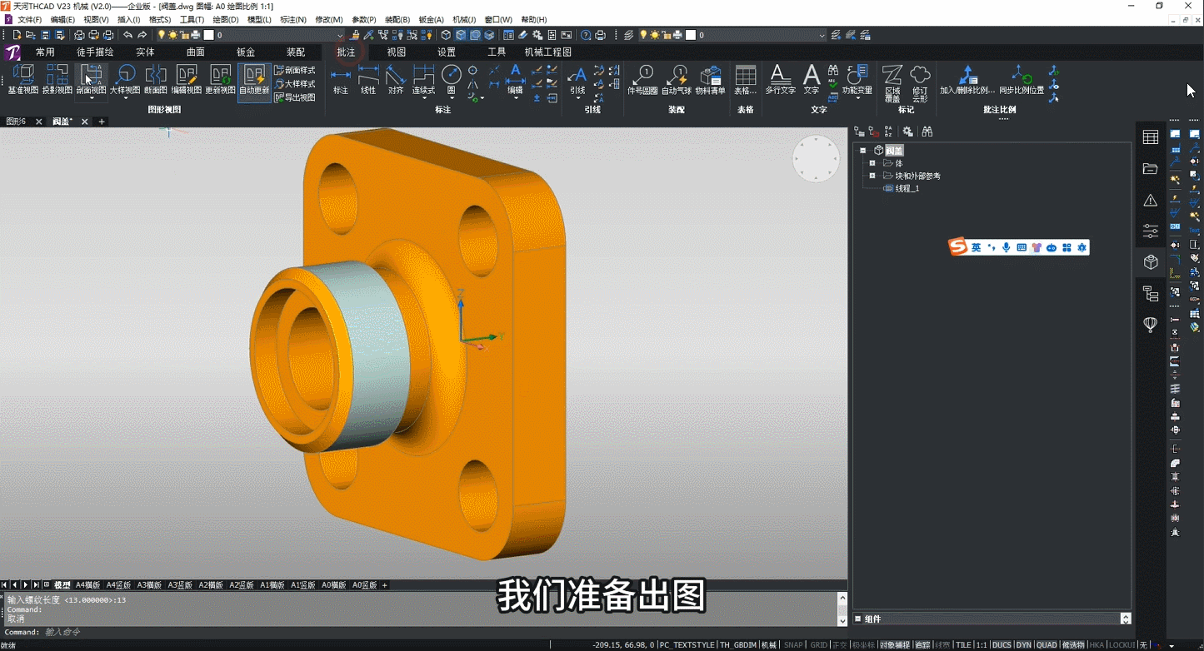Click the 1:1 annotation scale in status bar
1204x651 pixels.
(982, 645)
